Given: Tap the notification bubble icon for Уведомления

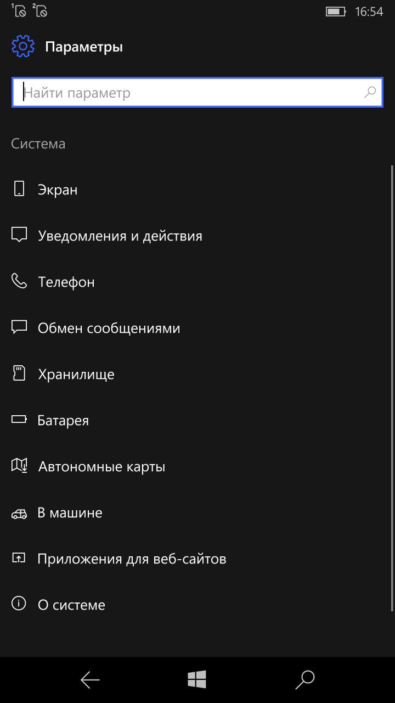Looking at the screenshot, I should pos(19,235).
